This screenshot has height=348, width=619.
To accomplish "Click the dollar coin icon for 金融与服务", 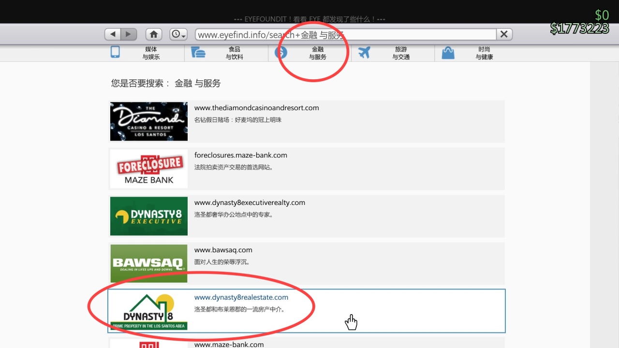I will click(x=281, y=52).
